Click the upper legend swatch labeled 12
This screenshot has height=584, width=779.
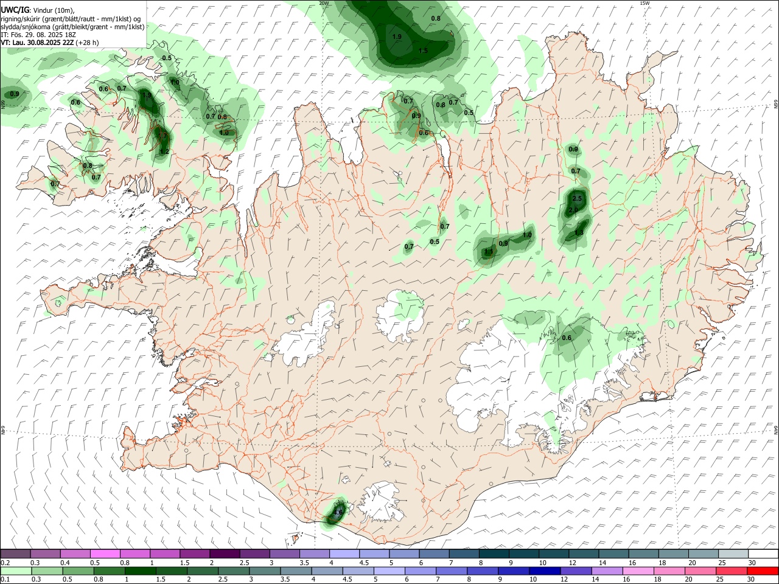(x=584, y=554)
